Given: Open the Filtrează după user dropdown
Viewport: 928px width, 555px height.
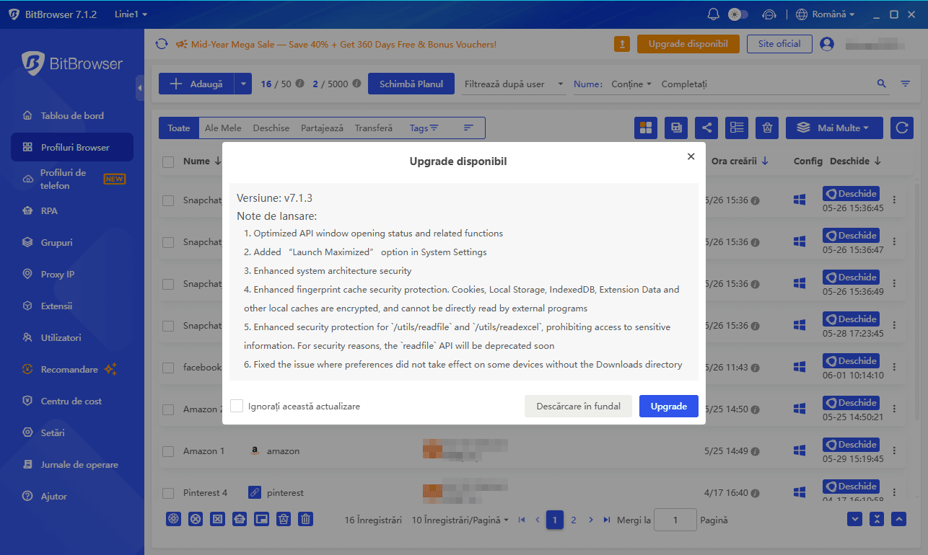Looking at the screenshot, I should pos(515,84).
